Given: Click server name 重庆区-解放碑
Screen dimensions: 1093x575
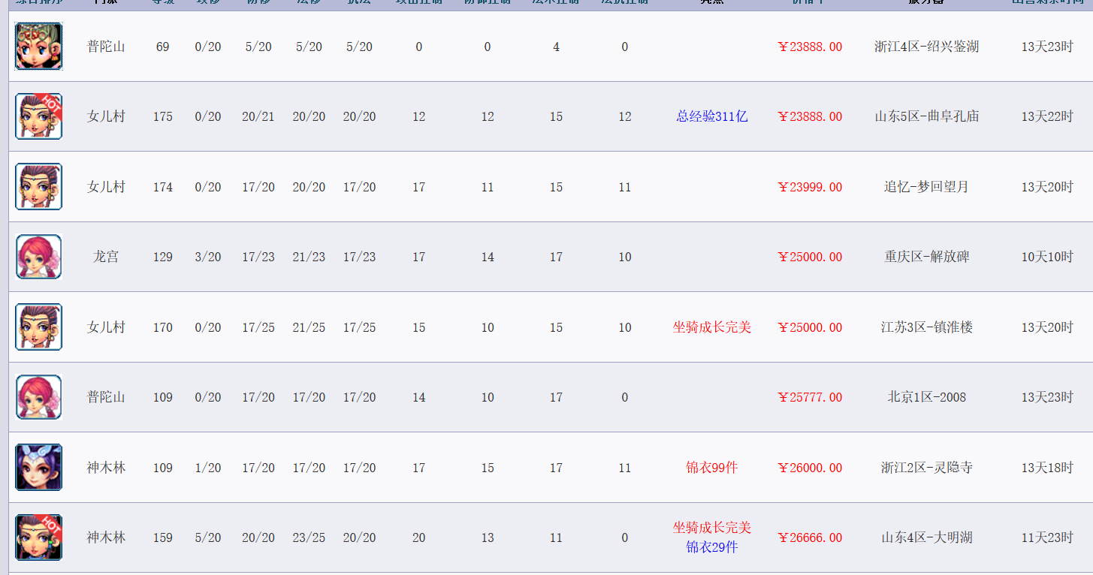Looking at the screenshot, I should pyautogui.click(x=926, y=257).
